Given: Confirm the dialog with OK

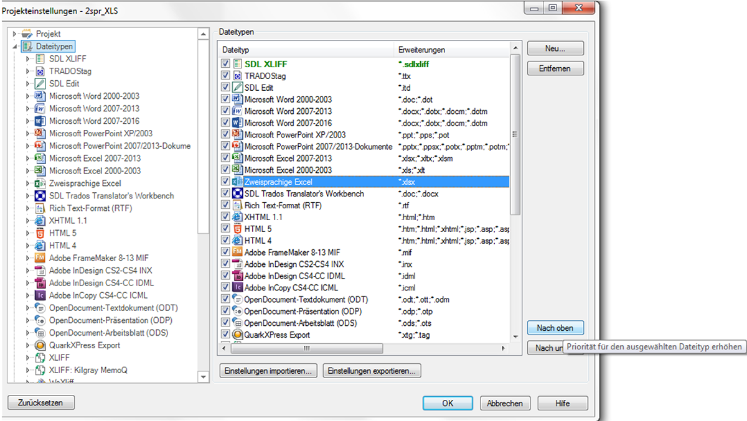Looking at the screenshot, I should 448,403.
